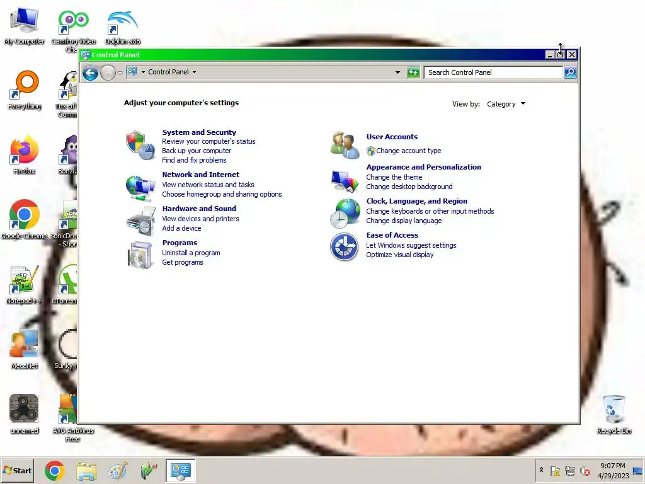
Task: Open Hardware and Sound printer icon
Action: click(140, 221)
